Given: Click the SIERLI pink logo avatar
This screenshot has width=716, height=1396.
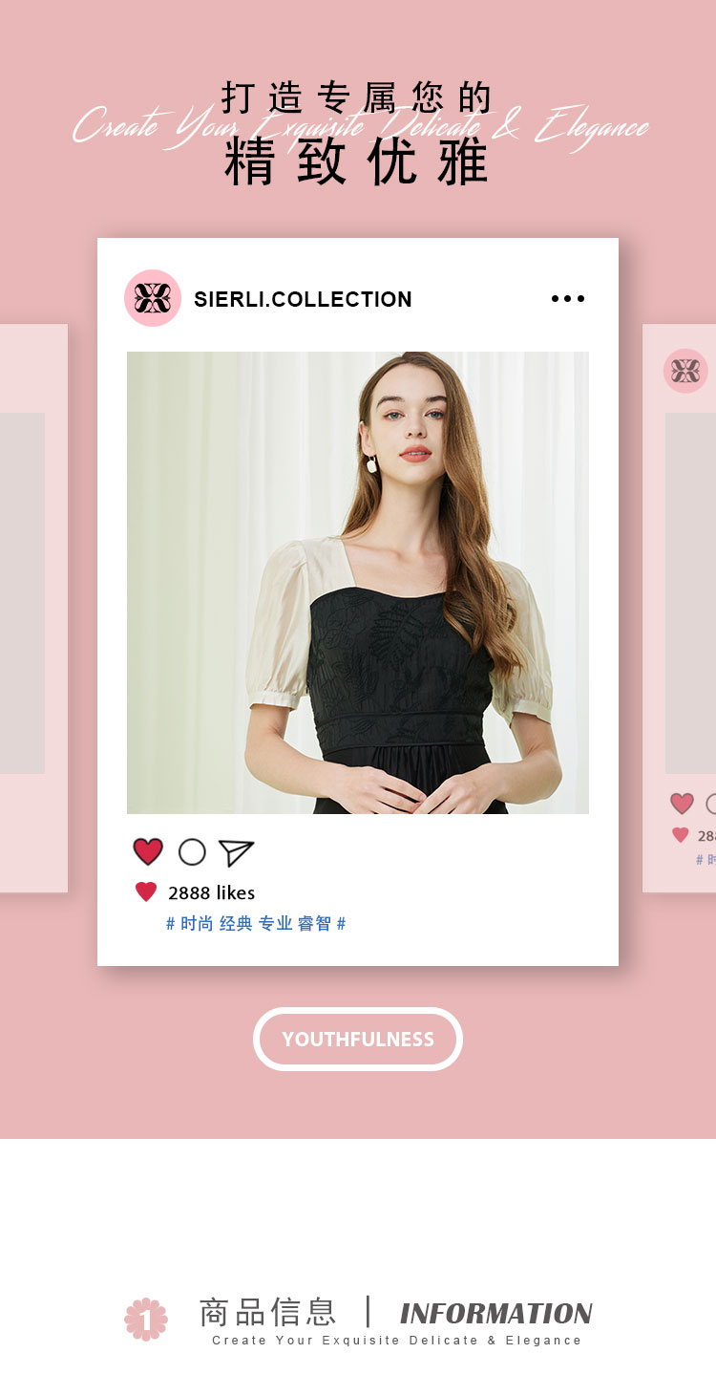Looking at the screenshot, I should click(x=153, y=298).
